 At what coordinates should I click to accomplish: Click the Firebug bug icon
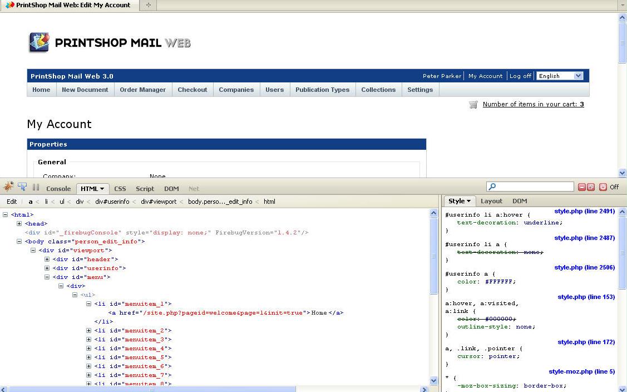8,187
